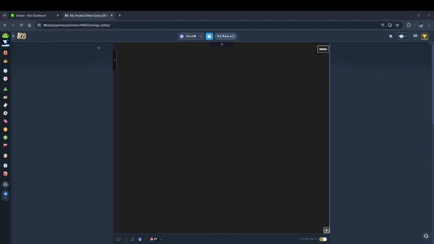
Task: Click the MENU button in game frame
Action: pos(323,49)
